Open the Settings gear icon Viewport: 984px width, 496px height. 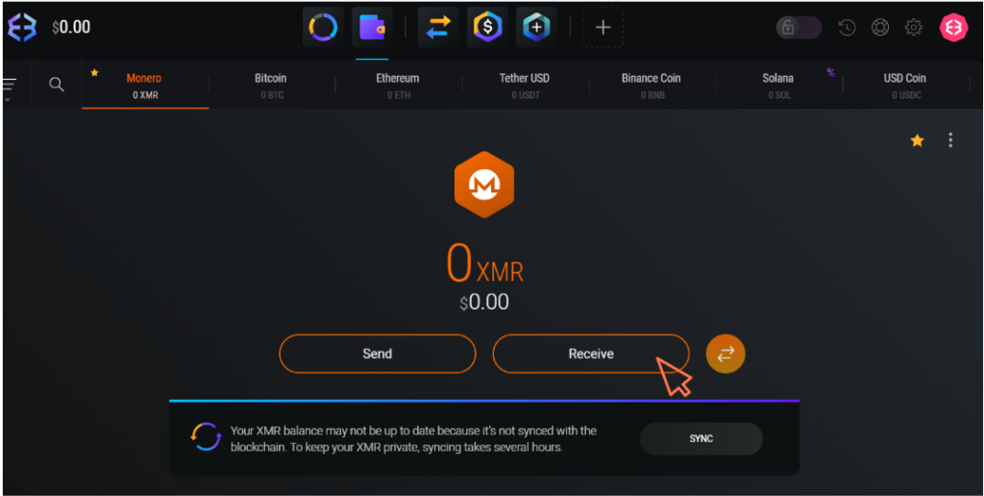(x=914, y=28)
